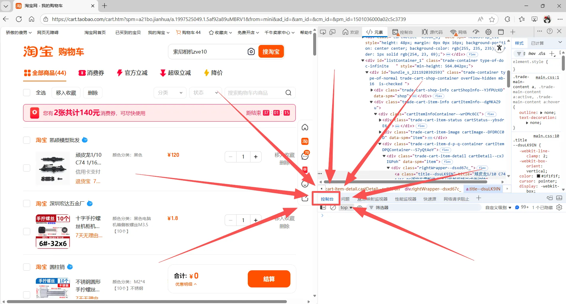Click the orange Taobao icon in floating sidebar
This screenshot has width=566, height=304.
(x=305, y=141)
